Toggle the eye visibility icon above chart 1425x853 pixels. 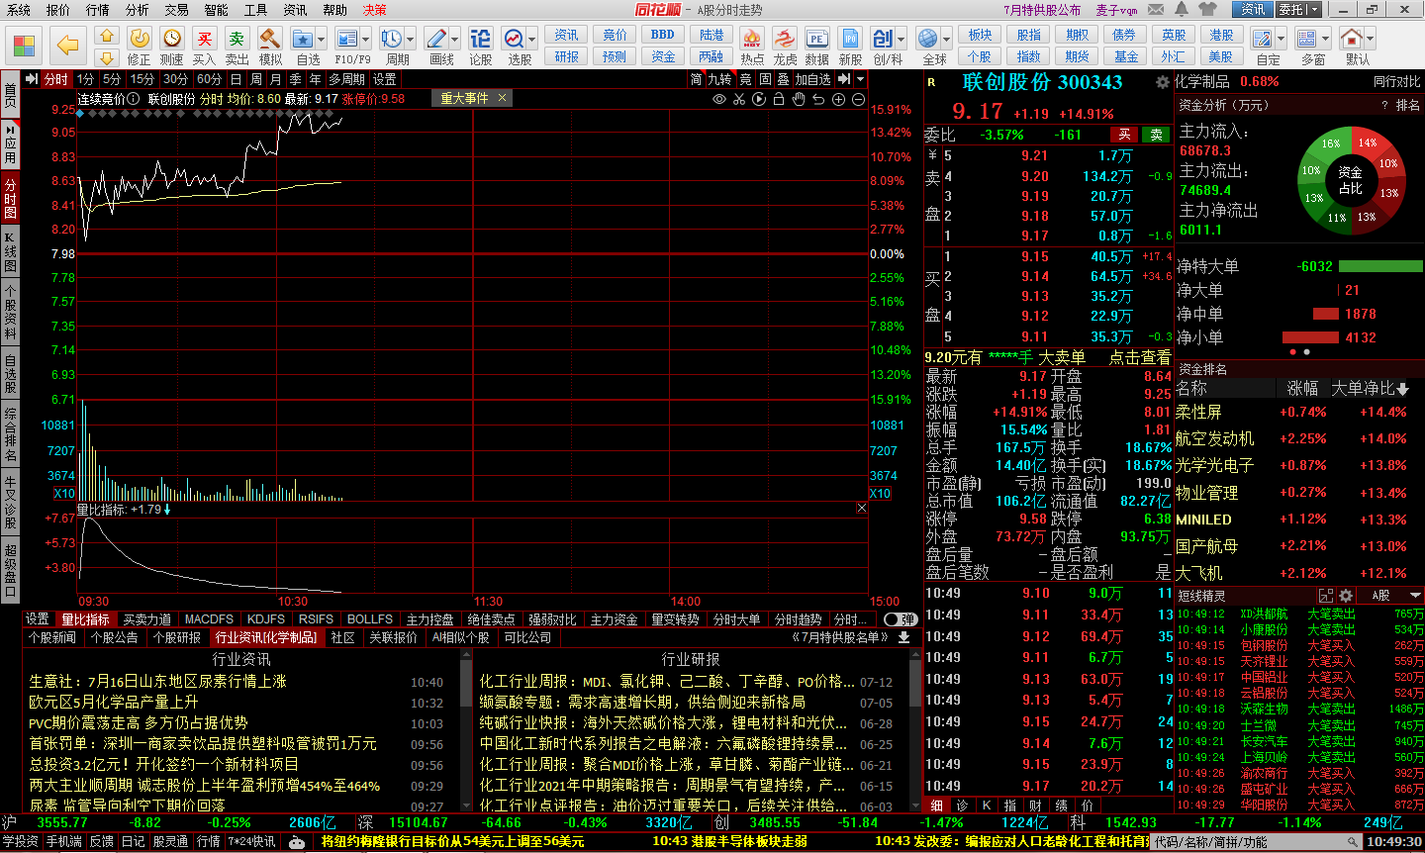(x=719, y=99)
